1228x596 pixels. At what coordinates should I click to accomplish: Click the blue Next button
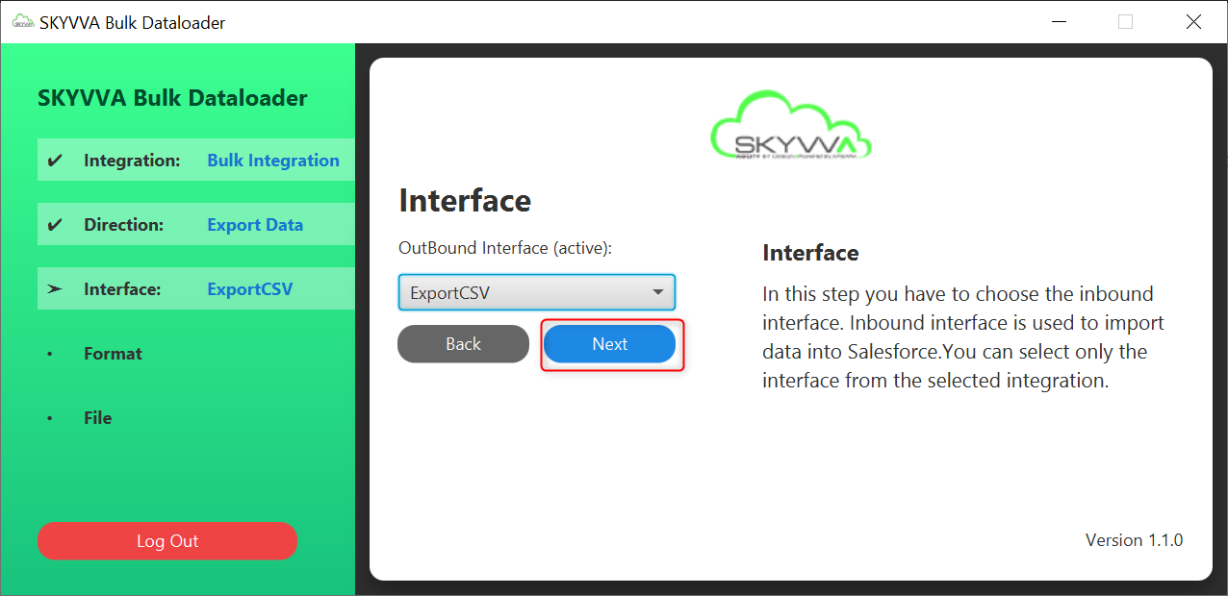point(609,344)
